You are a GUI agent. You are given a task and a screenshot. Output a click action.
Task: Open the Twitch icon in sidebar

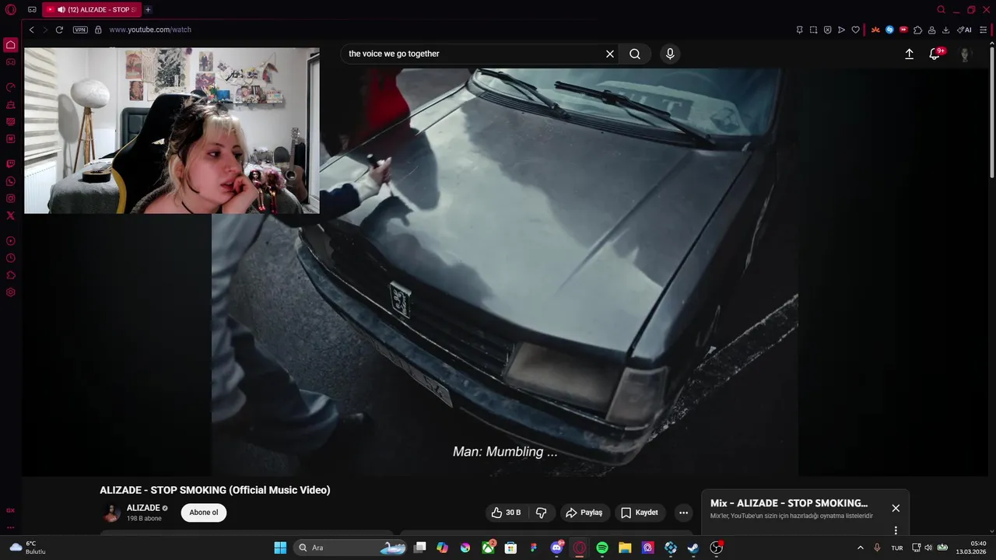tap(11, 164)
